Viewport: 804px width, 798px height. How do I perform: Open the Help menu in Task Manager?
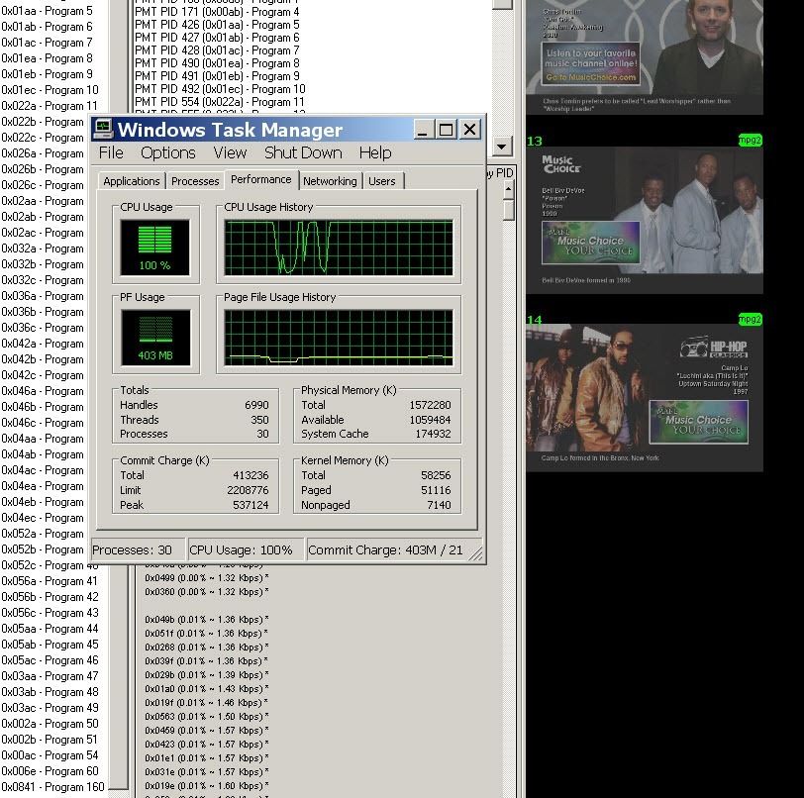pyautogui.click(x=375, y=152)
